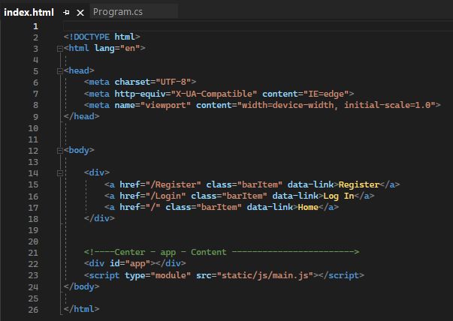Collapse the head element on line 5
This screenshot has width=453, height=321.
(x=60, y=71)
